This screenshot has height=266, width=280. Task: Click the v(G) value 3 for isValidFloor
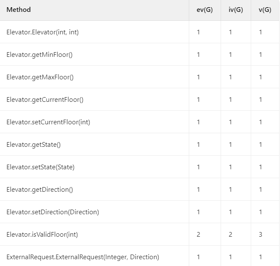pos(260,235)
